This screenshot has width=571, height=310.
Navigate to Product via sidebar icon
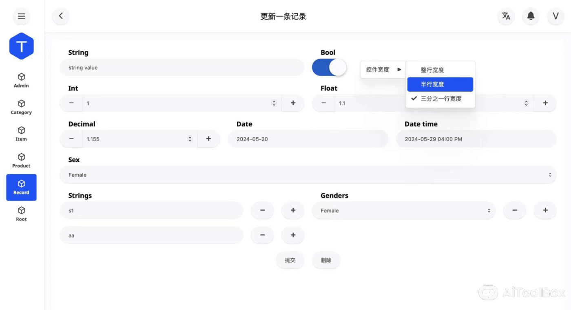tap(21, 160)
